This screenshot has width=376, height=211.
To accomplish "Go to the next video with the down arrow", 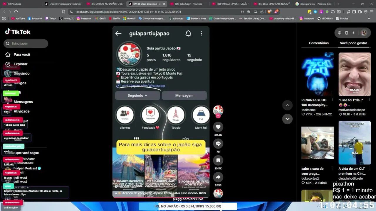I will pos(287,119).
